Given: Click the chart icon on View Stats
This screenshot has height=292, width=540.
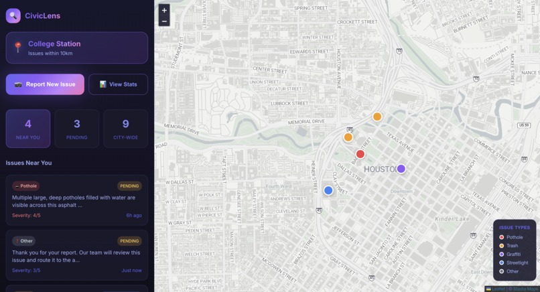Looking at the screenshot, I should coord(103,84).
